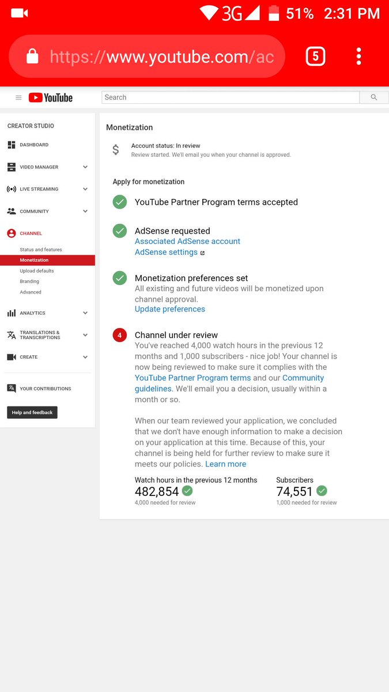Image resolution: width=389 pixels, height=692 pixels.
Task: Click the Your Contributions translate icon
Action: tap(12, 389)
